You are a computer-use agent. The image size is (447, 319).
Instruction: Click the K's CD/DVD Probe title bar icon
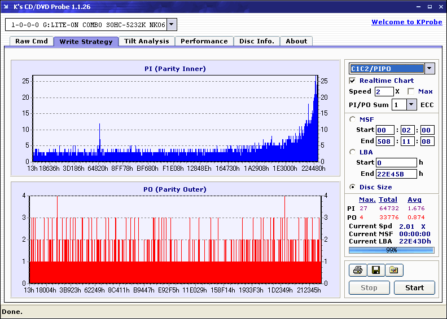tap(7, 7)
